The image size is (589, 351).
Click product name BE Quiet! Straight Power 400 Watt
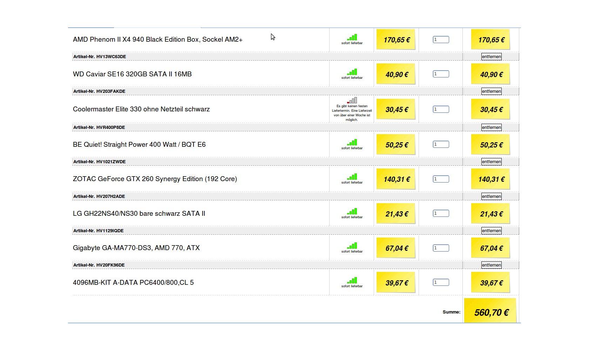[x=139, y=145]
